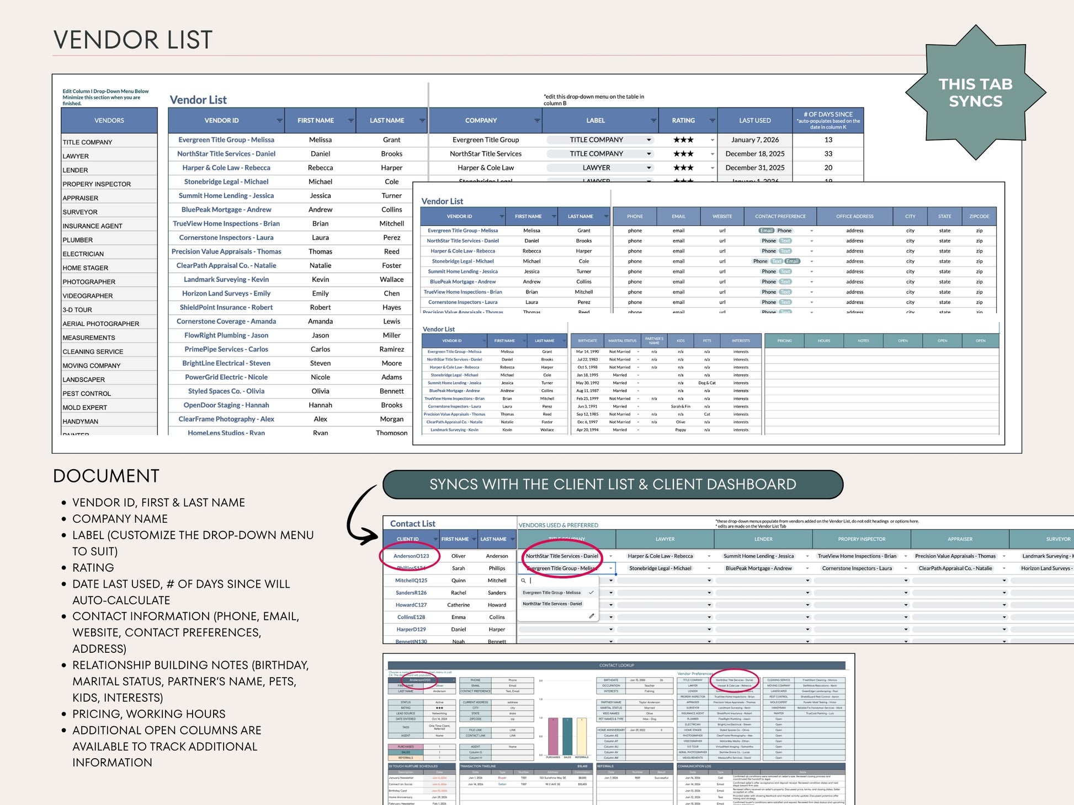
Task: Click the AndersonO123 client ID link
Action: 411,556
